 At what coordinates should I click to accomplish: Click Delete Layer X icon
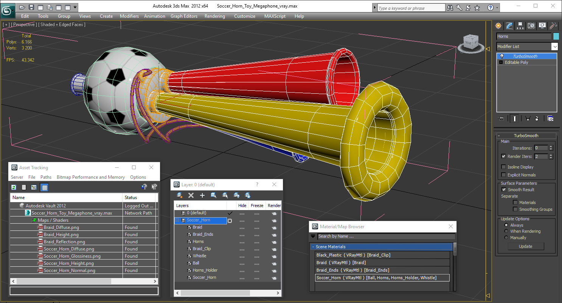click(191, 195)
